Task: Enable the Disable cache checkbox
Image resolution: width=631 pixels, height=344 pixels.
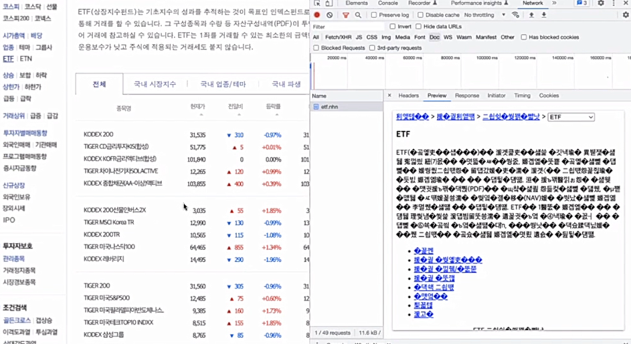Action: 420,15
